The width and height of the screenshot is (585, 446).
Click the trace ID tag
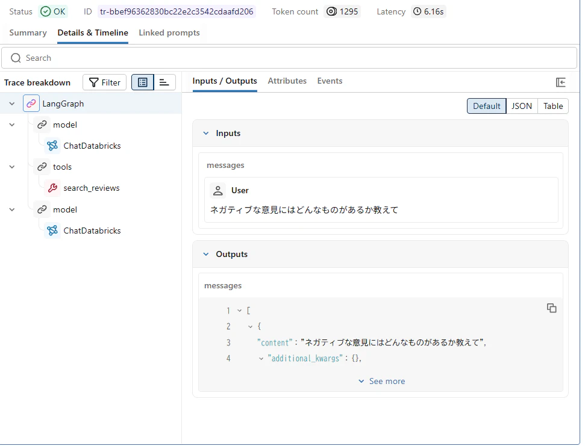point(177,11)
